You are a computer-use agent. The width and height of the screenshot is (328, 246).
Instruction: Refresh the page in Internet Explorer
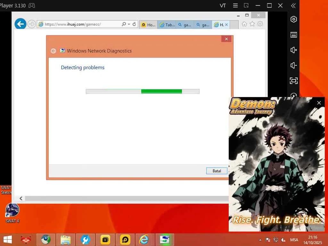[x=134, y=24]
